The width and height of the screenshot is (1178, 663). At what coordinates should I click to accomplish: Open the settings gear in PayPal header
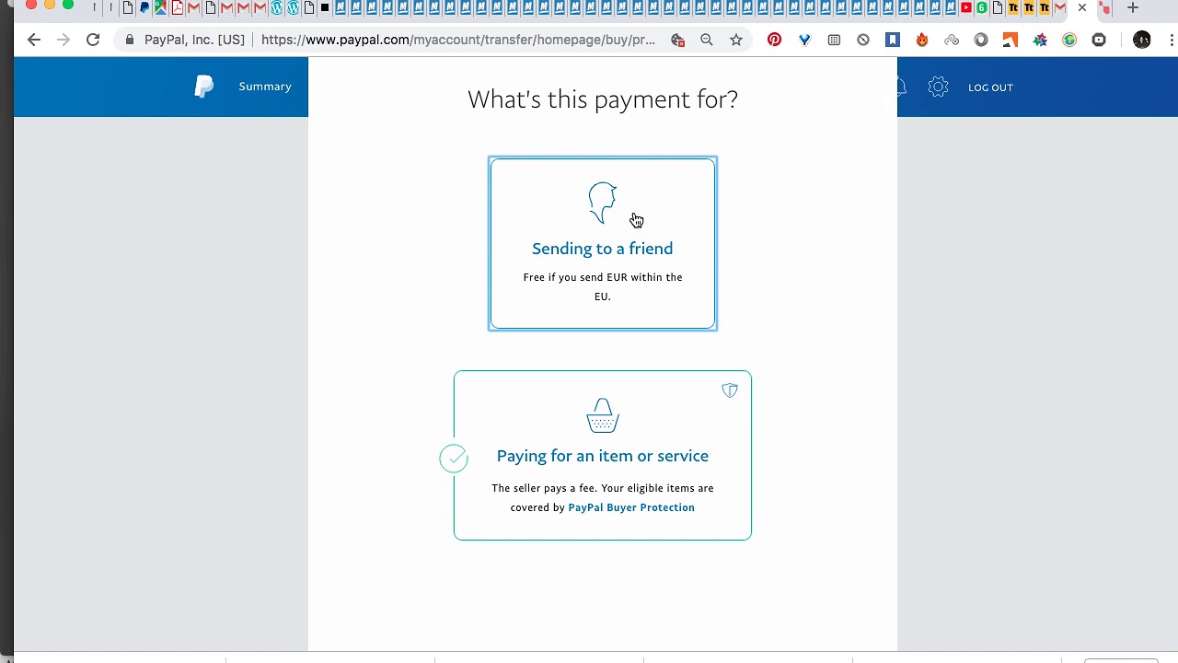[938, 87]
